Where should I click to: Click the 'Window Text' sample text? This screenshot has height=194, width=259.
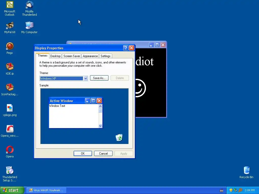[x=57, y=106]
